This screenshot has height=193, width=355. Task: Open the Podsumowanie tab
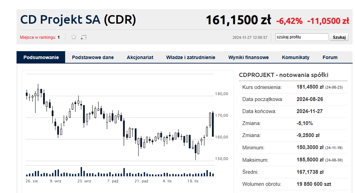(x=41, y=57)
